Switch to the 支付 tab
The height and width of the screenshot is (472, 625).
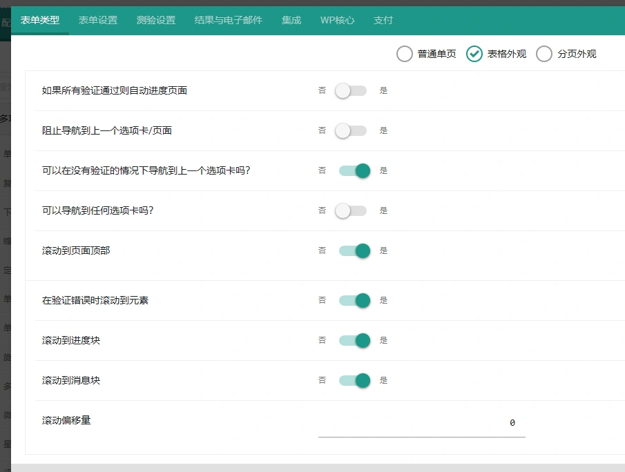(x=383, y=21)
